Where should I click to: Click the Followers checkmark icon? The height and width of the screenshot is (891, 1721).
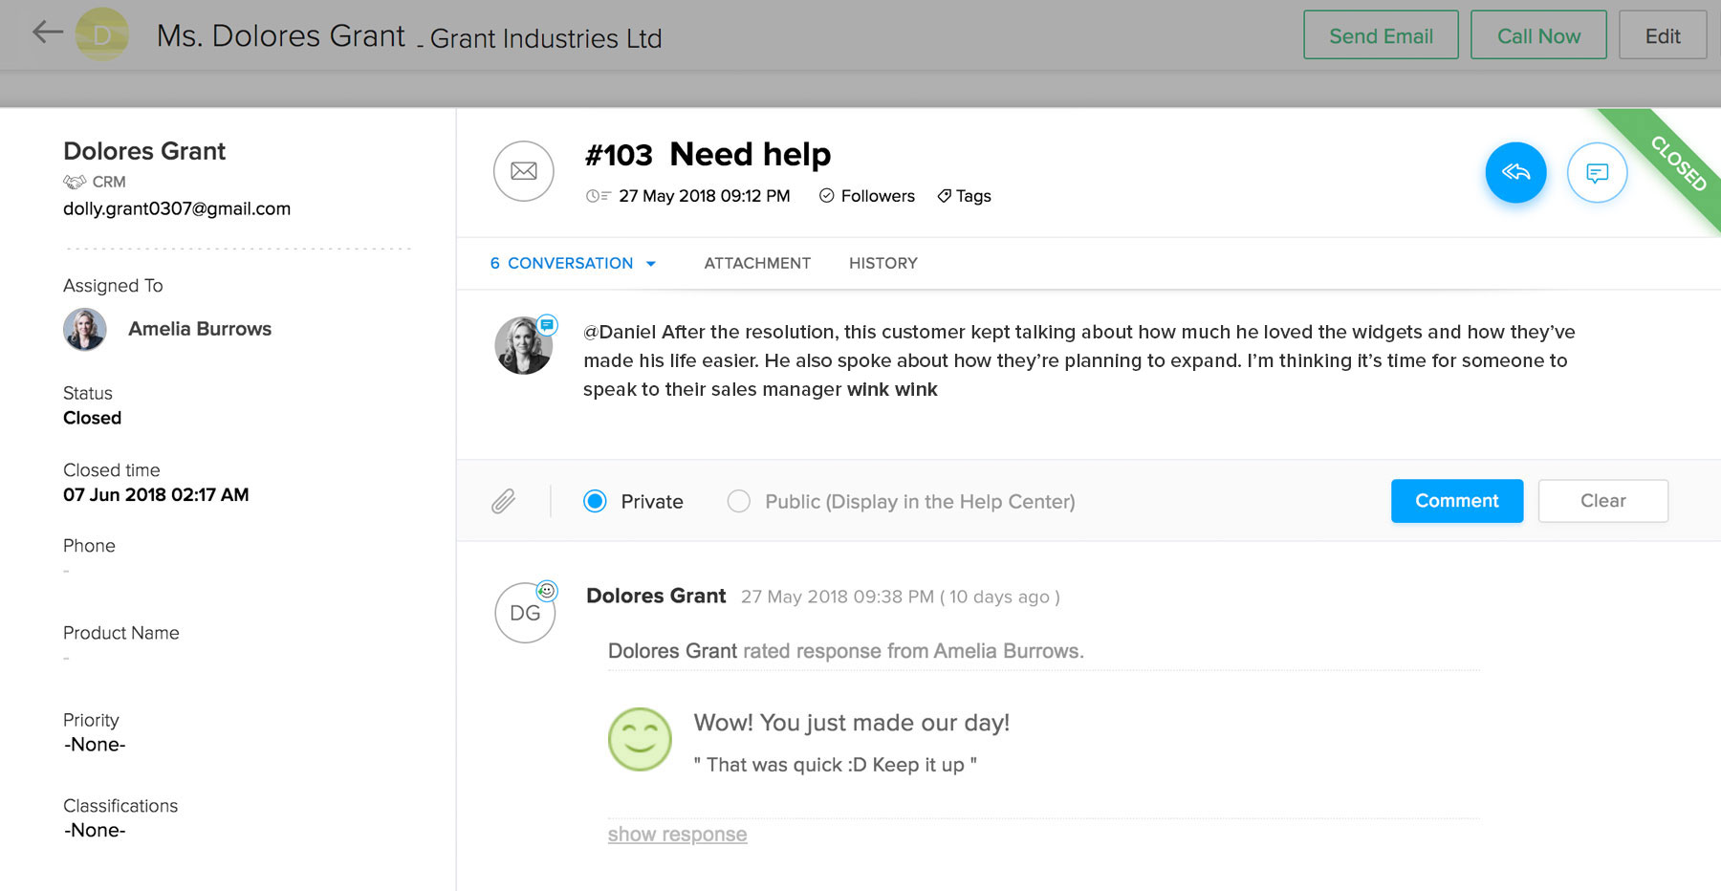point(827,196)
